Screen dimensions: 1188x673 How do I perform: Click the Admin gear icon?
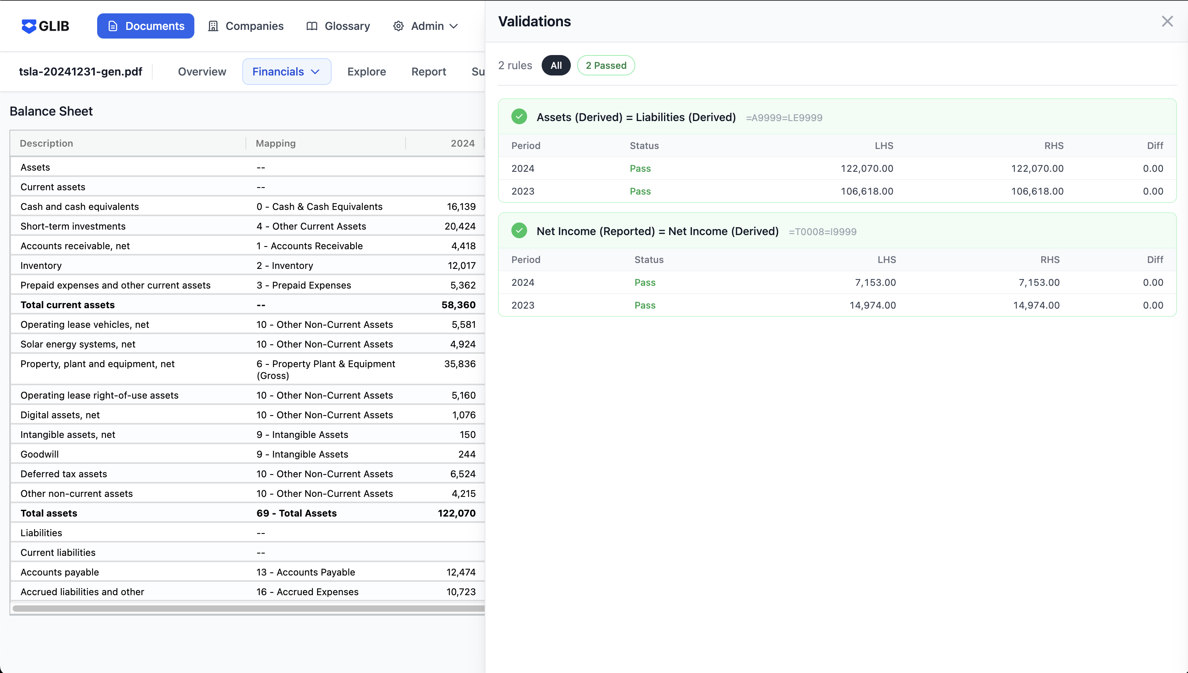(398, 26)
